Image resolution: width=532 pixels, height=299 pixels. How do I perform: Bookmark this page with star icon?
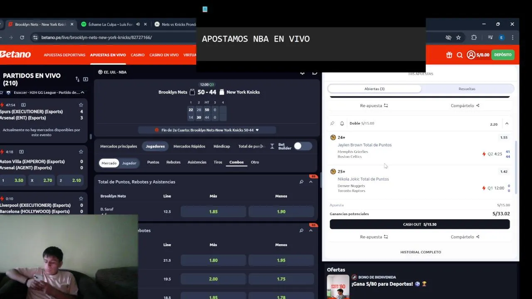tap(458, 37)
